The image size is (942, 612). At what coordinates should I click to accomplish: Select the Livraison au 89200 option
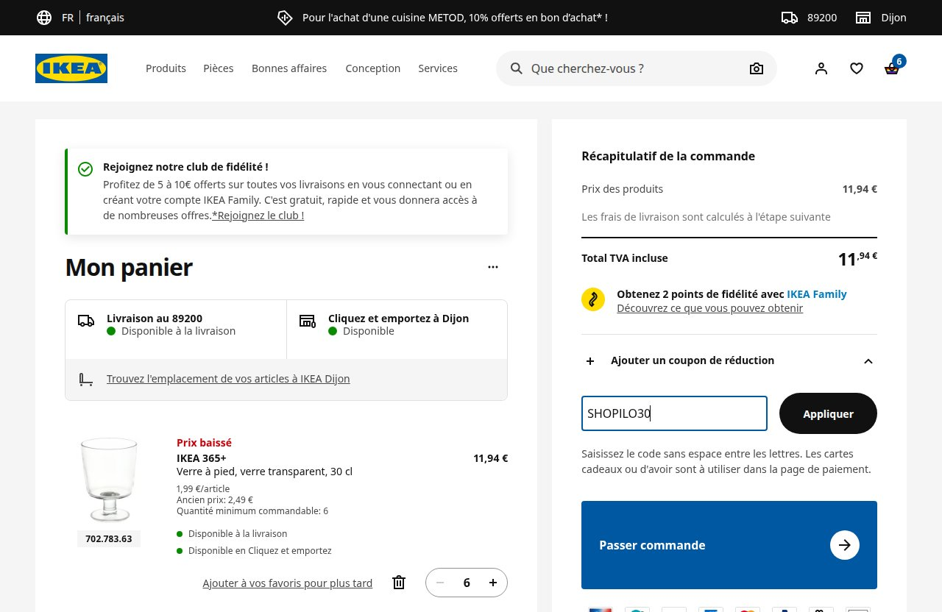(176, 330)
